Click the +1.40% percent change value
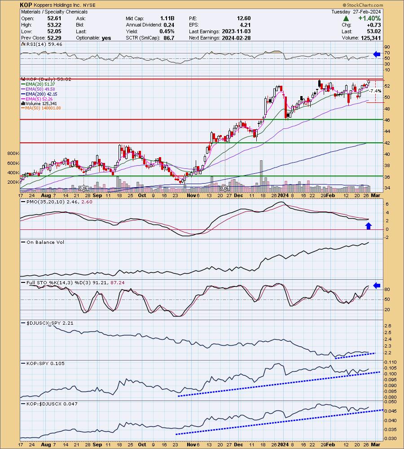 tap(369, 18)
